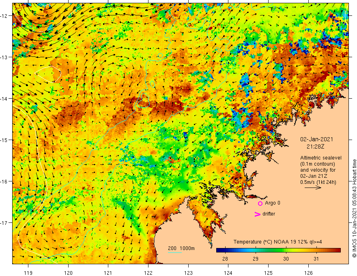This screenshot has width=357, height=276.
Task: Click the IMOS copyright timestamp text
Action: [x=354, y=208]
